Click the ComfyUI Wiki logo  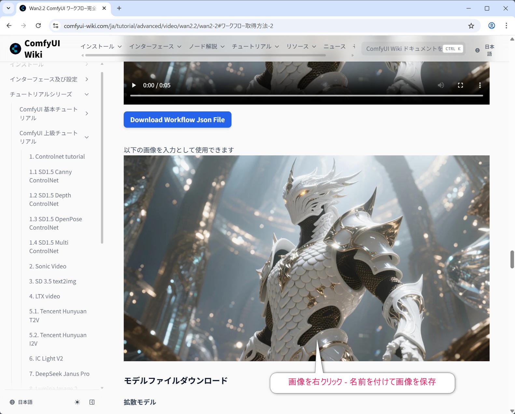(35, 49)
